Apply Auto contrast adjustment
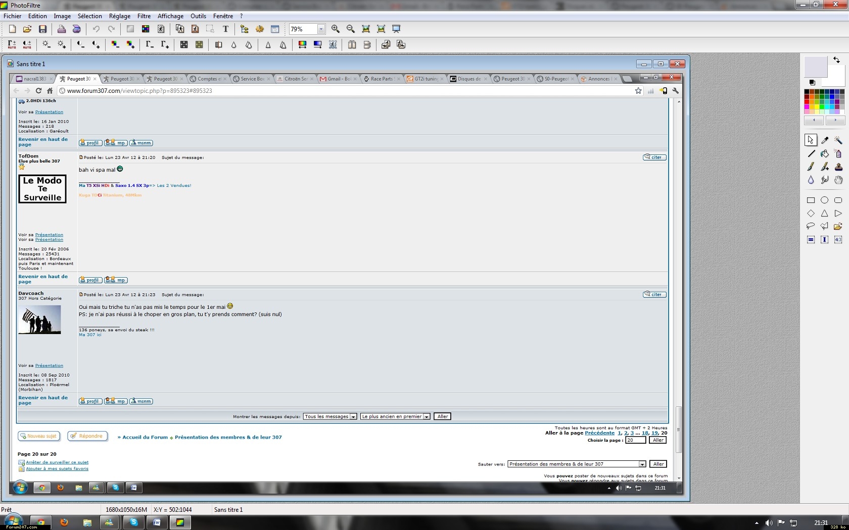The height and width of the screenshot is (530, 849). tap(27, 44)
